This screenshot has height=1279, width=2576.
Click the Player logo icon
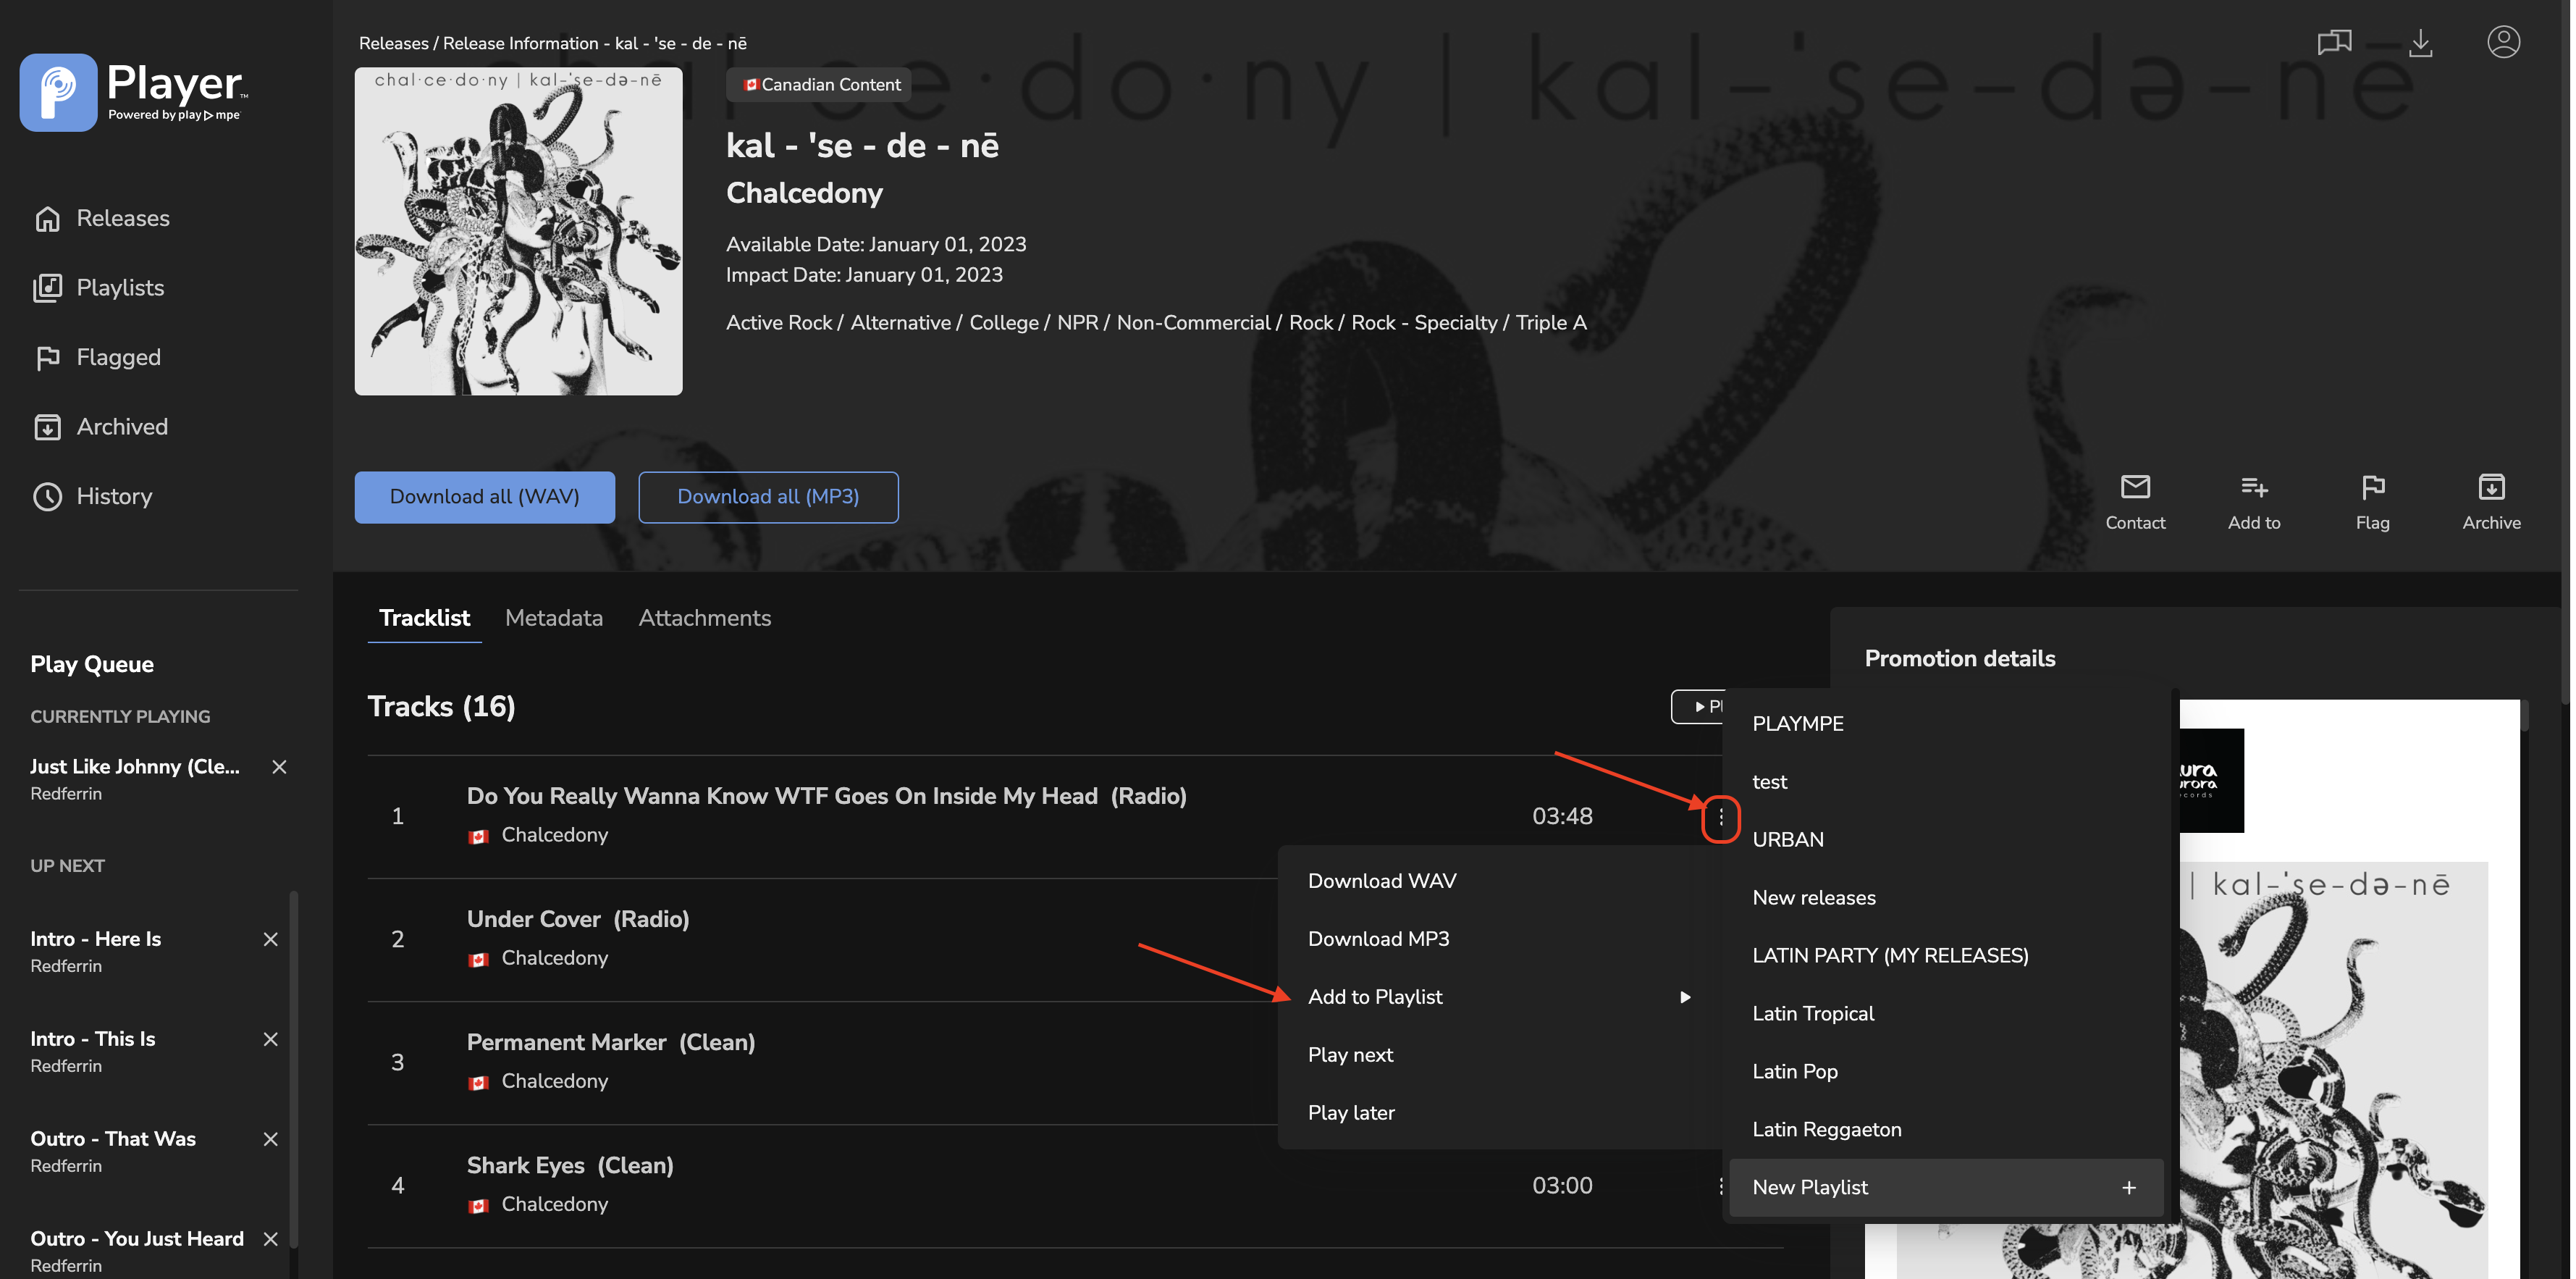[58, 92]
